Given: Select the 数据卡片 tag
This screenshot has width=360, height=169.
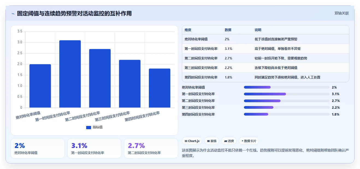Looking at the screenshot, I should pos(249,141).
